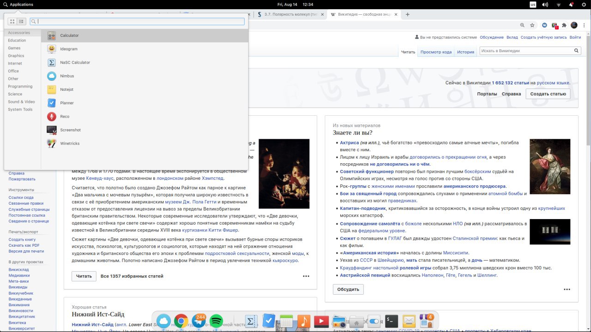Click the Wikipedia search field
This screenshot has width=591, height=332.
526,51
